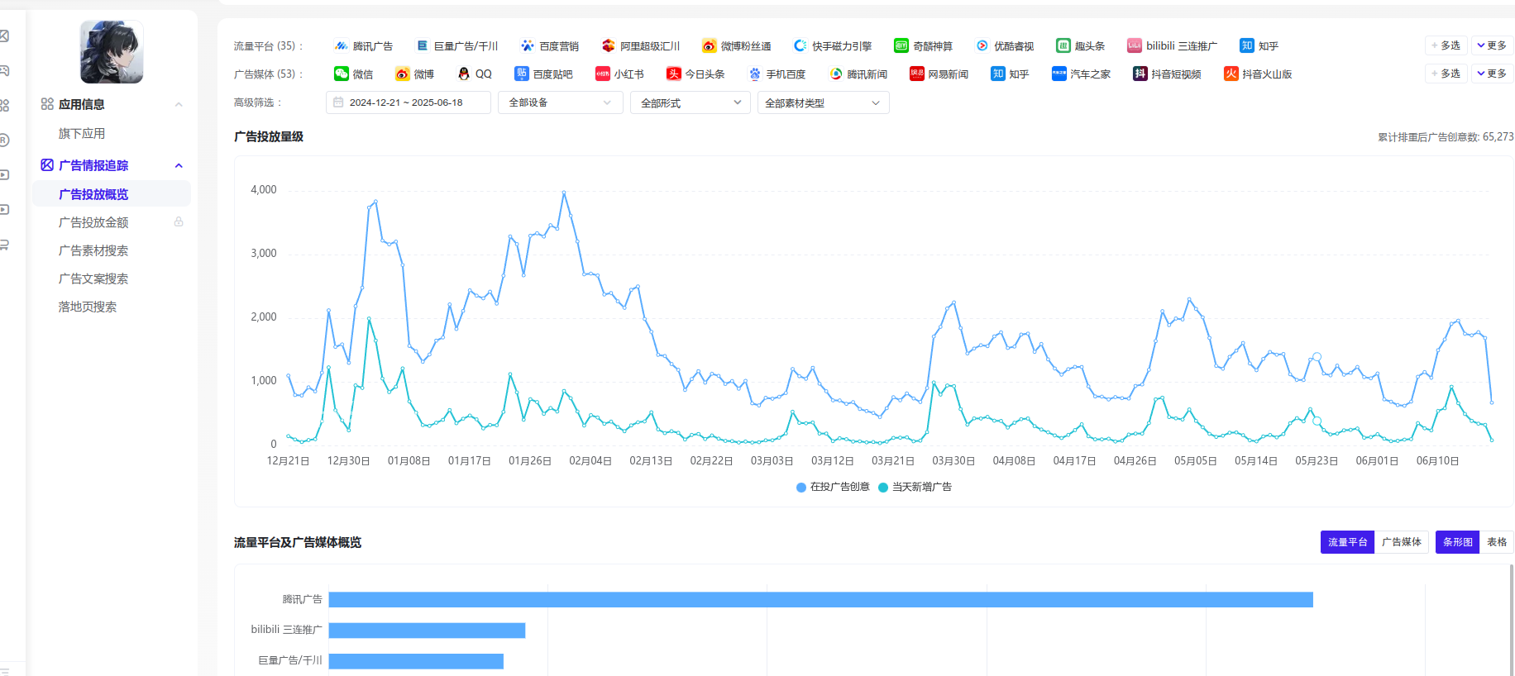
Task: Select the 腾讯广告 platform icon
Action: click(341, 46)
